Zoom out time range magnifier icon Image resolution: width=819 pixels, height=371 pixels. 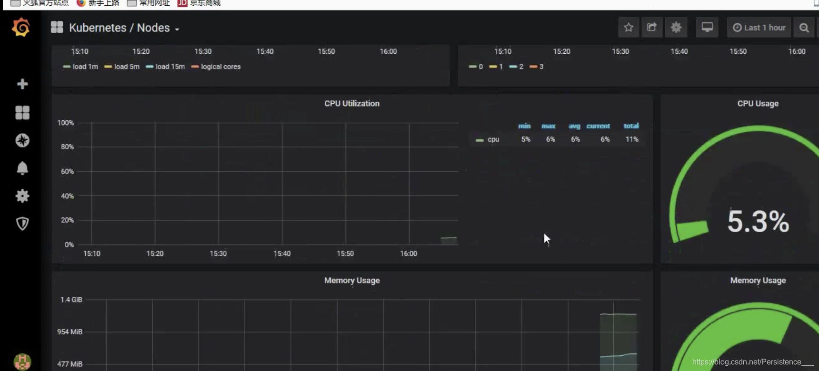tap(804, 28)
